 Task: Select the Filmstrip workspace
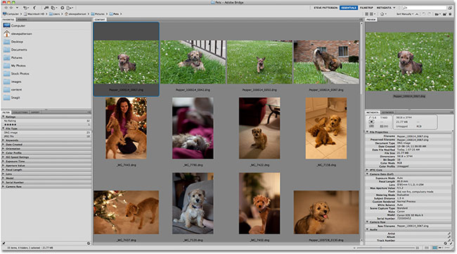[x=366, y=8]
